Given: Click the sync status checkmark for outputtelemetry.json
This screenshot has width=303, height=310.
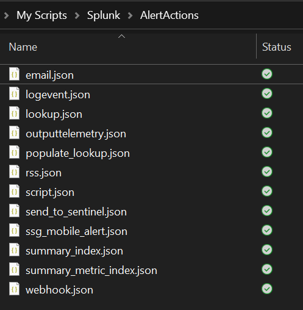Looking at the screenshot, I should tap(267, 132).
